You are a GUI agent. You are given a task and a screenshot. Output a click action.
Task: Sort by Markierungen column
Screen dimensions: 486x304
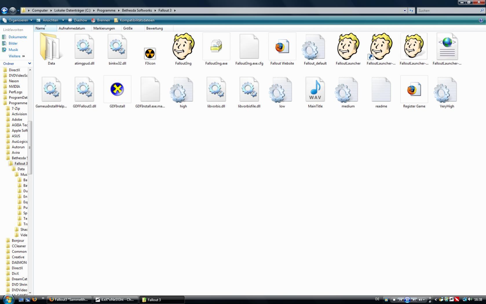tap(106, 28)
